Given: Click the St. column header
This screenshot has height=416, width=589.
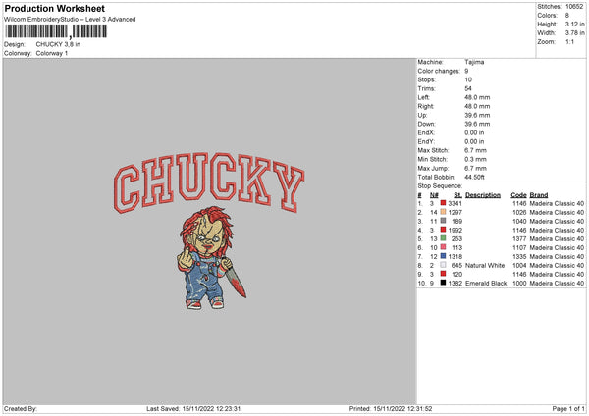Looking at the screenshot, I should click(457, 195).
